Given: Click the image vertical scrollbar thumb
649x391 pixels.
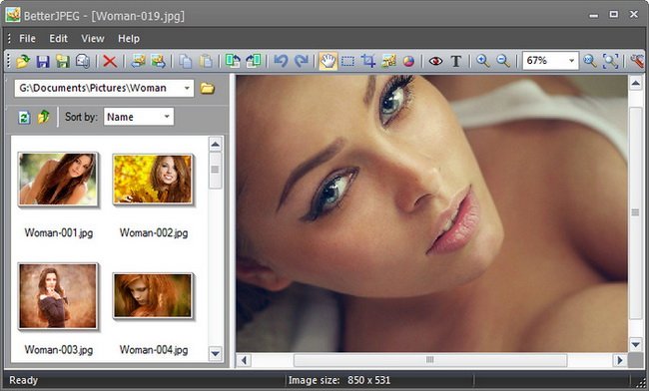Looking at the screenshot, I should point(636,212).
